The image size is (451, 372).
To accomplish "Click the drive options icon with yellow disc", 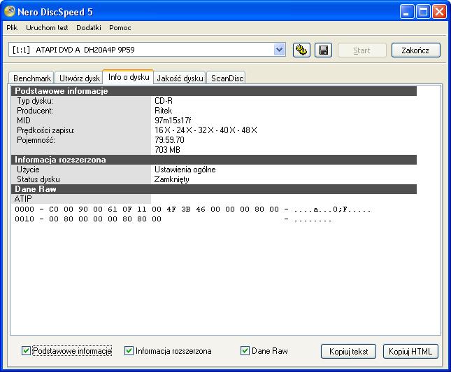I will point(301,50).
